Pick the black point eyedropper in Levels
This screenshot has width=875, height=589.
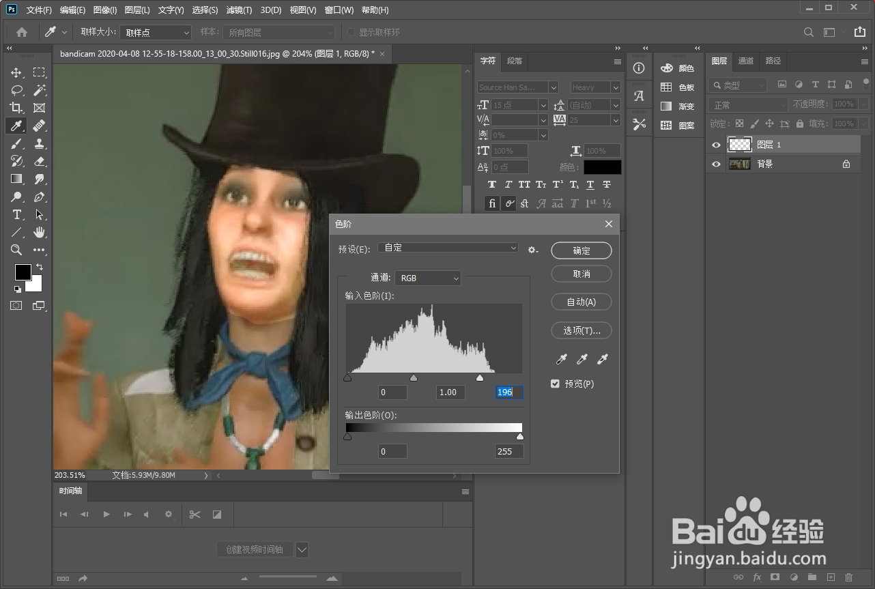point(562,359)
